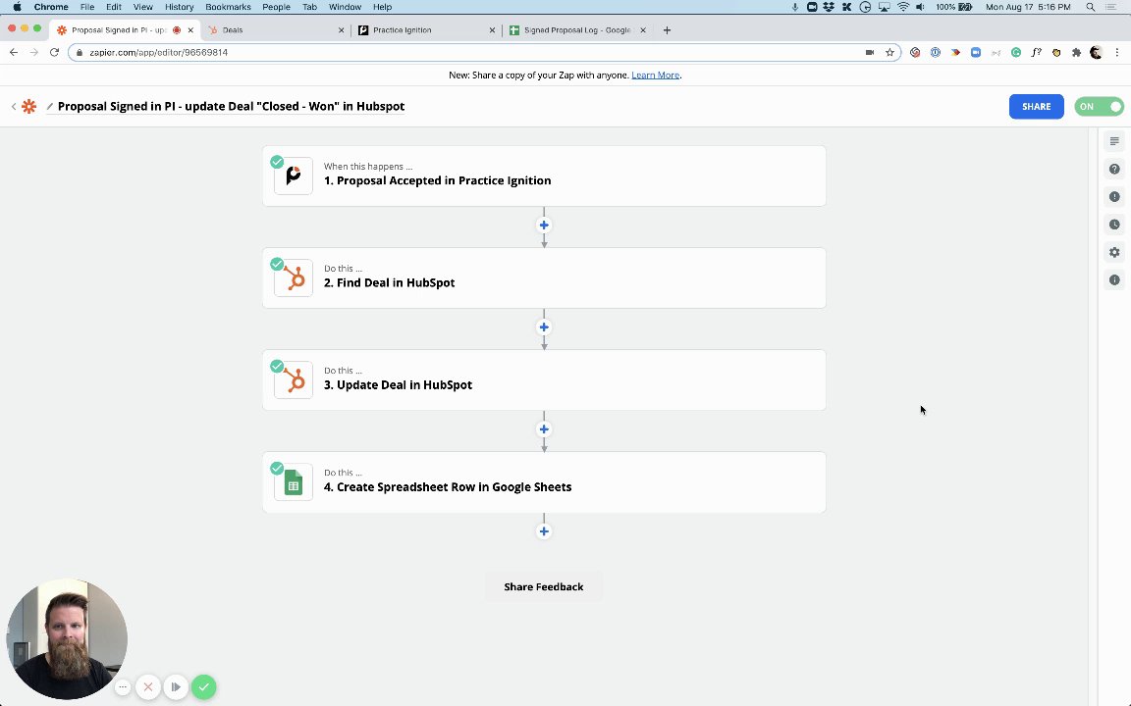
Task: Open the Zap history clock icon in sidebar
Action: coord(1114,225)
